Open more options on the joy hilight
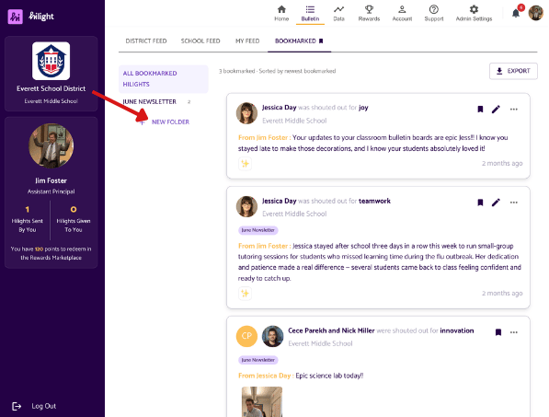549x417 pixels. (x=514, y=110)
